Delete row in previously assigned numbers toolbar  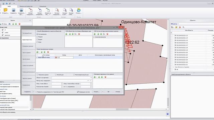tap(48, 52)
